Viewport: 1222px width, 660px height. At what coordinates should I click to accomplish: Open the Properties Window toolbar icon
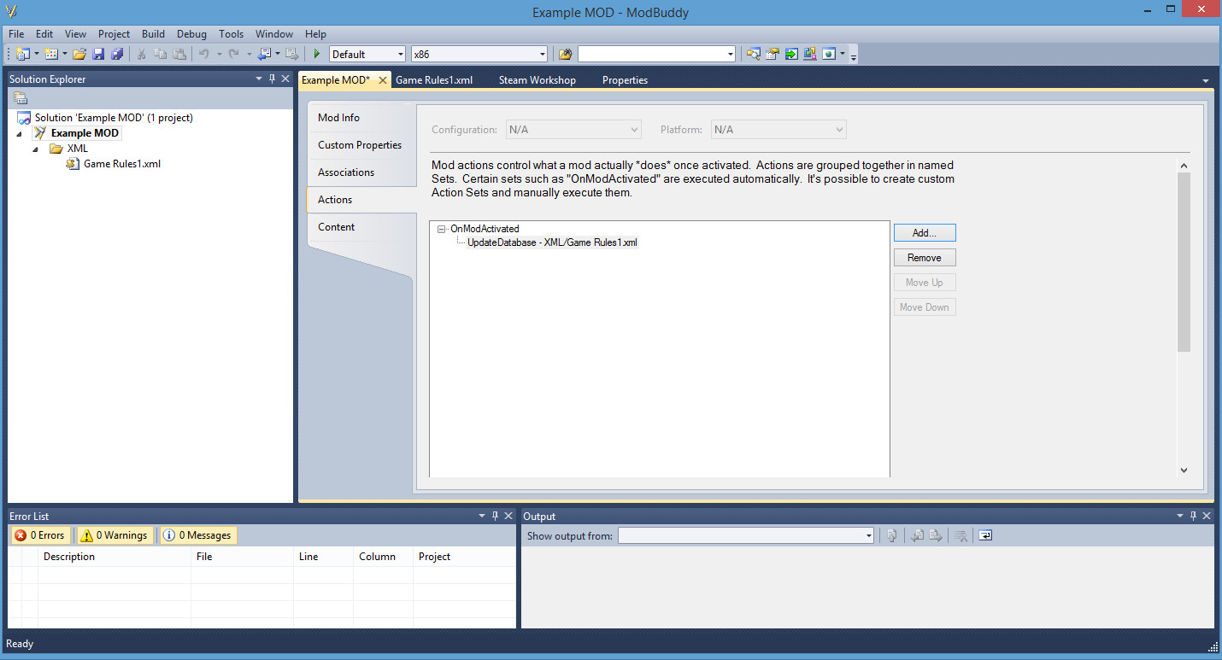pos(773,54)
